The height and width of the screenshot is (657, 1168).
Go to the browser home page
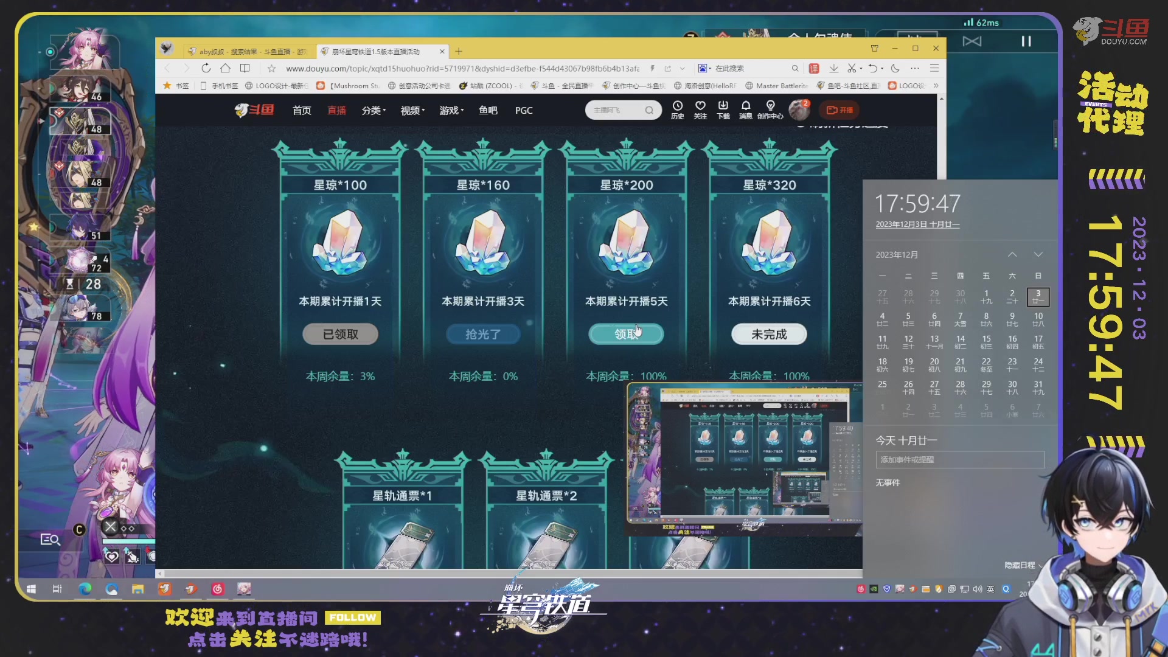pos(225,68)
